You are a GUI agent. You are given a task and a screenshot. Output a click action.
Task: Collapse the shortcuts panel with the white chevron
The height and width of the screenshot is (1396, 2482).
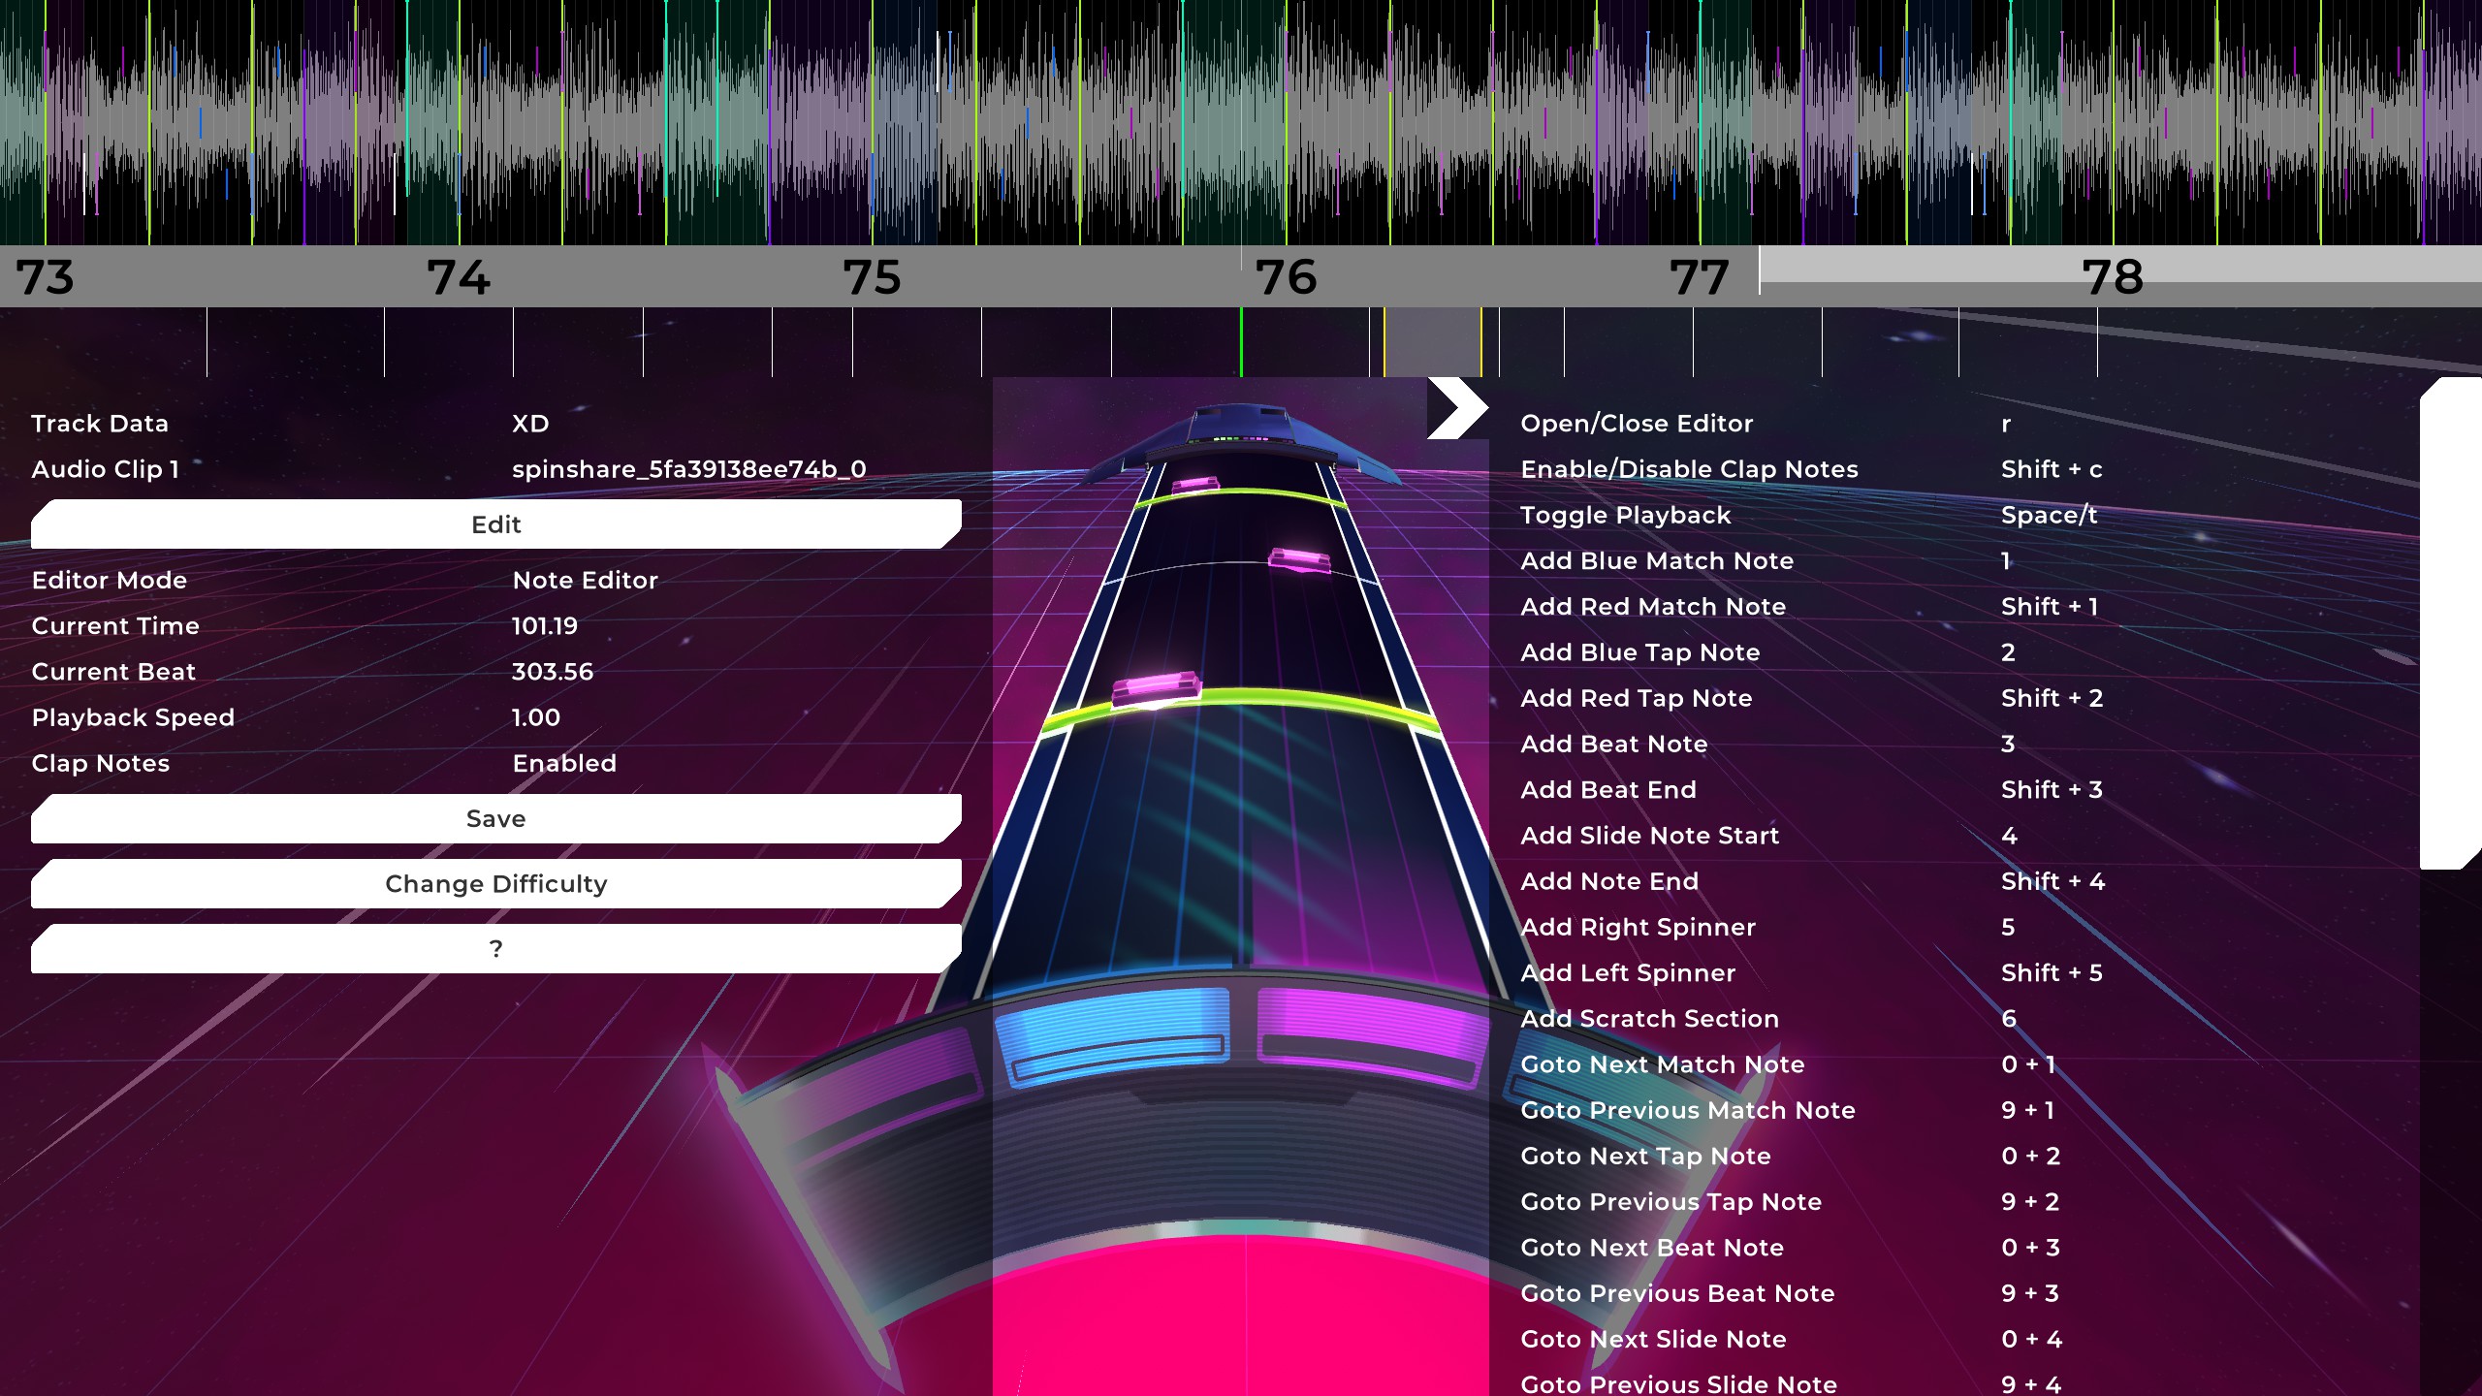point(1456,408)
